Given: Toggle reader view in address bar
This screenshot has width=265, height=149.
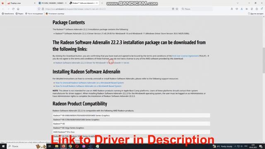Looking at the screenshot, I should [173, 9].
